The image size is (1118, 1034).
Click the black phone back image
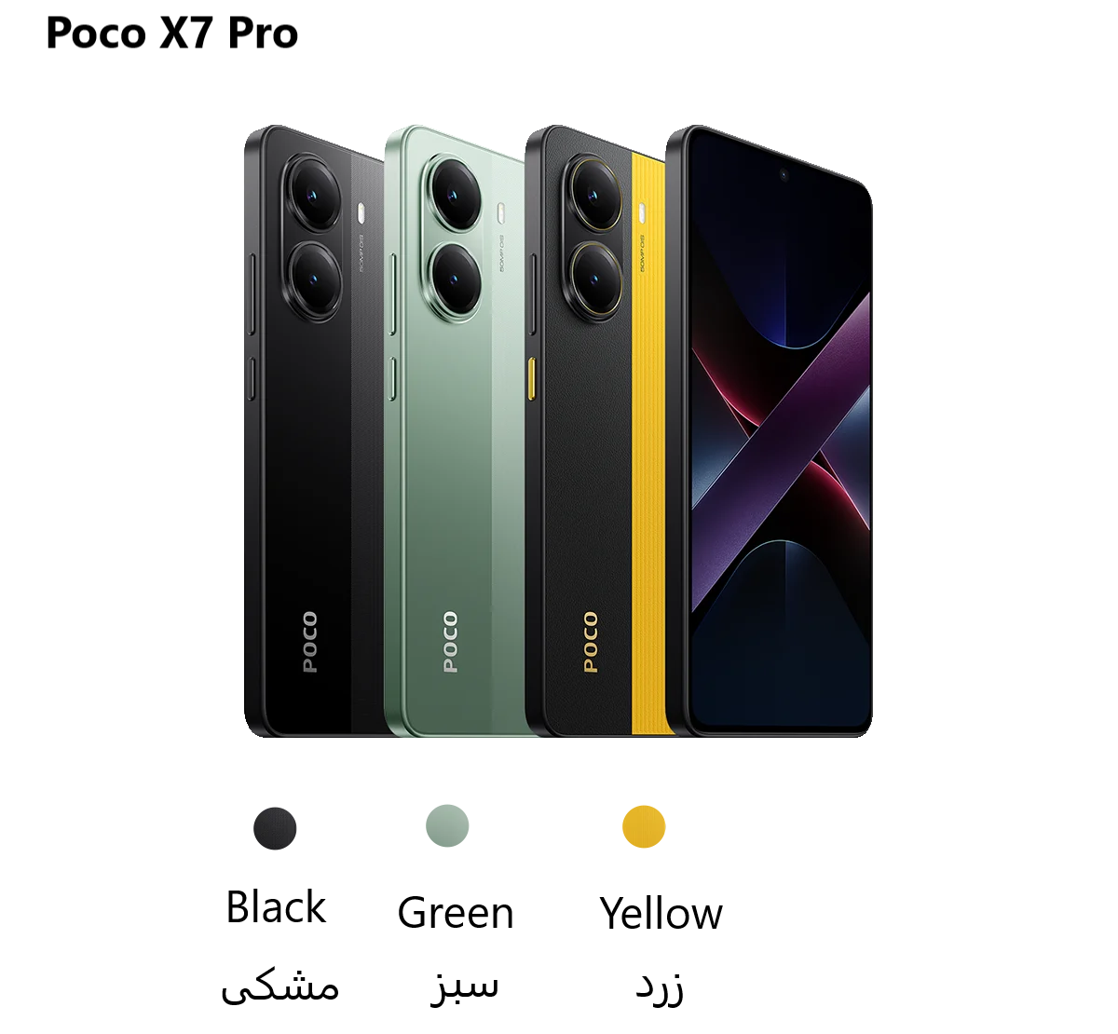pyautogui.click(x=313, y=431)
